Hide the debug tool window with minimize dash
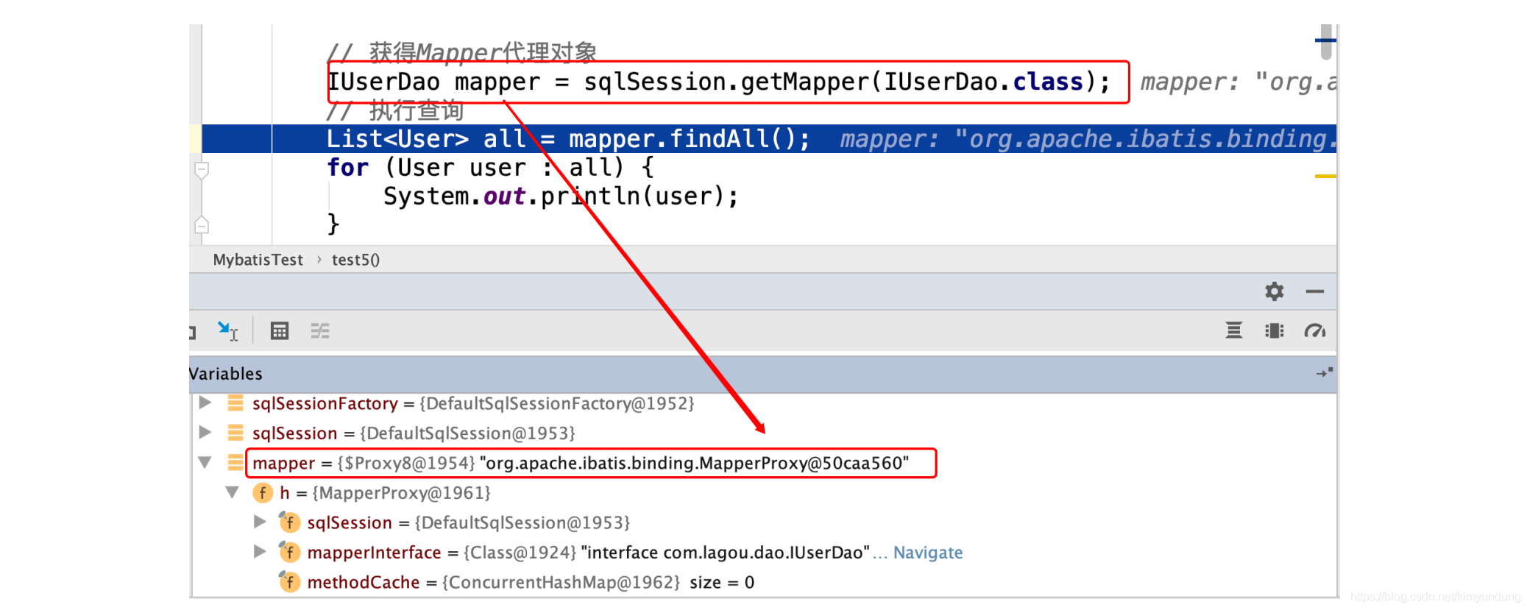Viewport: 1527px width, 610px height. [1314, 291]
